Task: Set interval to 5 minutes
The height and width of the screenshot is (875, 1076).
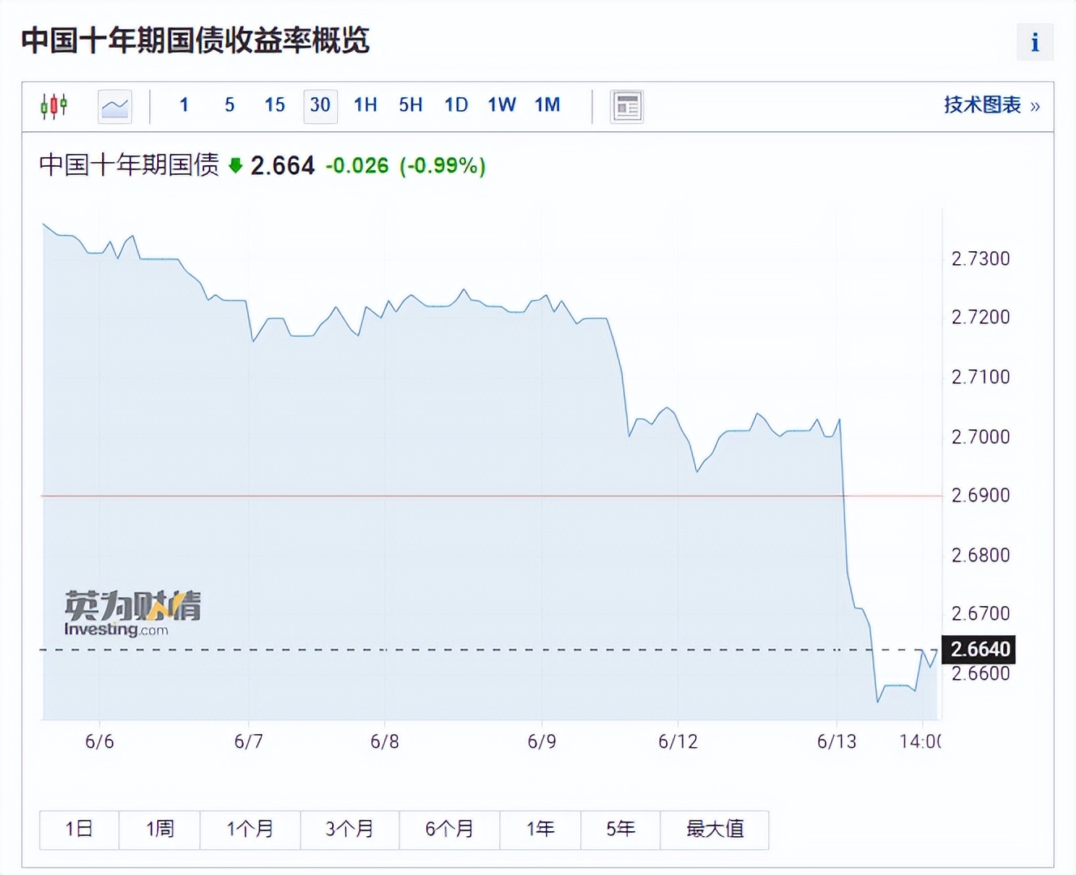Action: [x=229, y=105]
